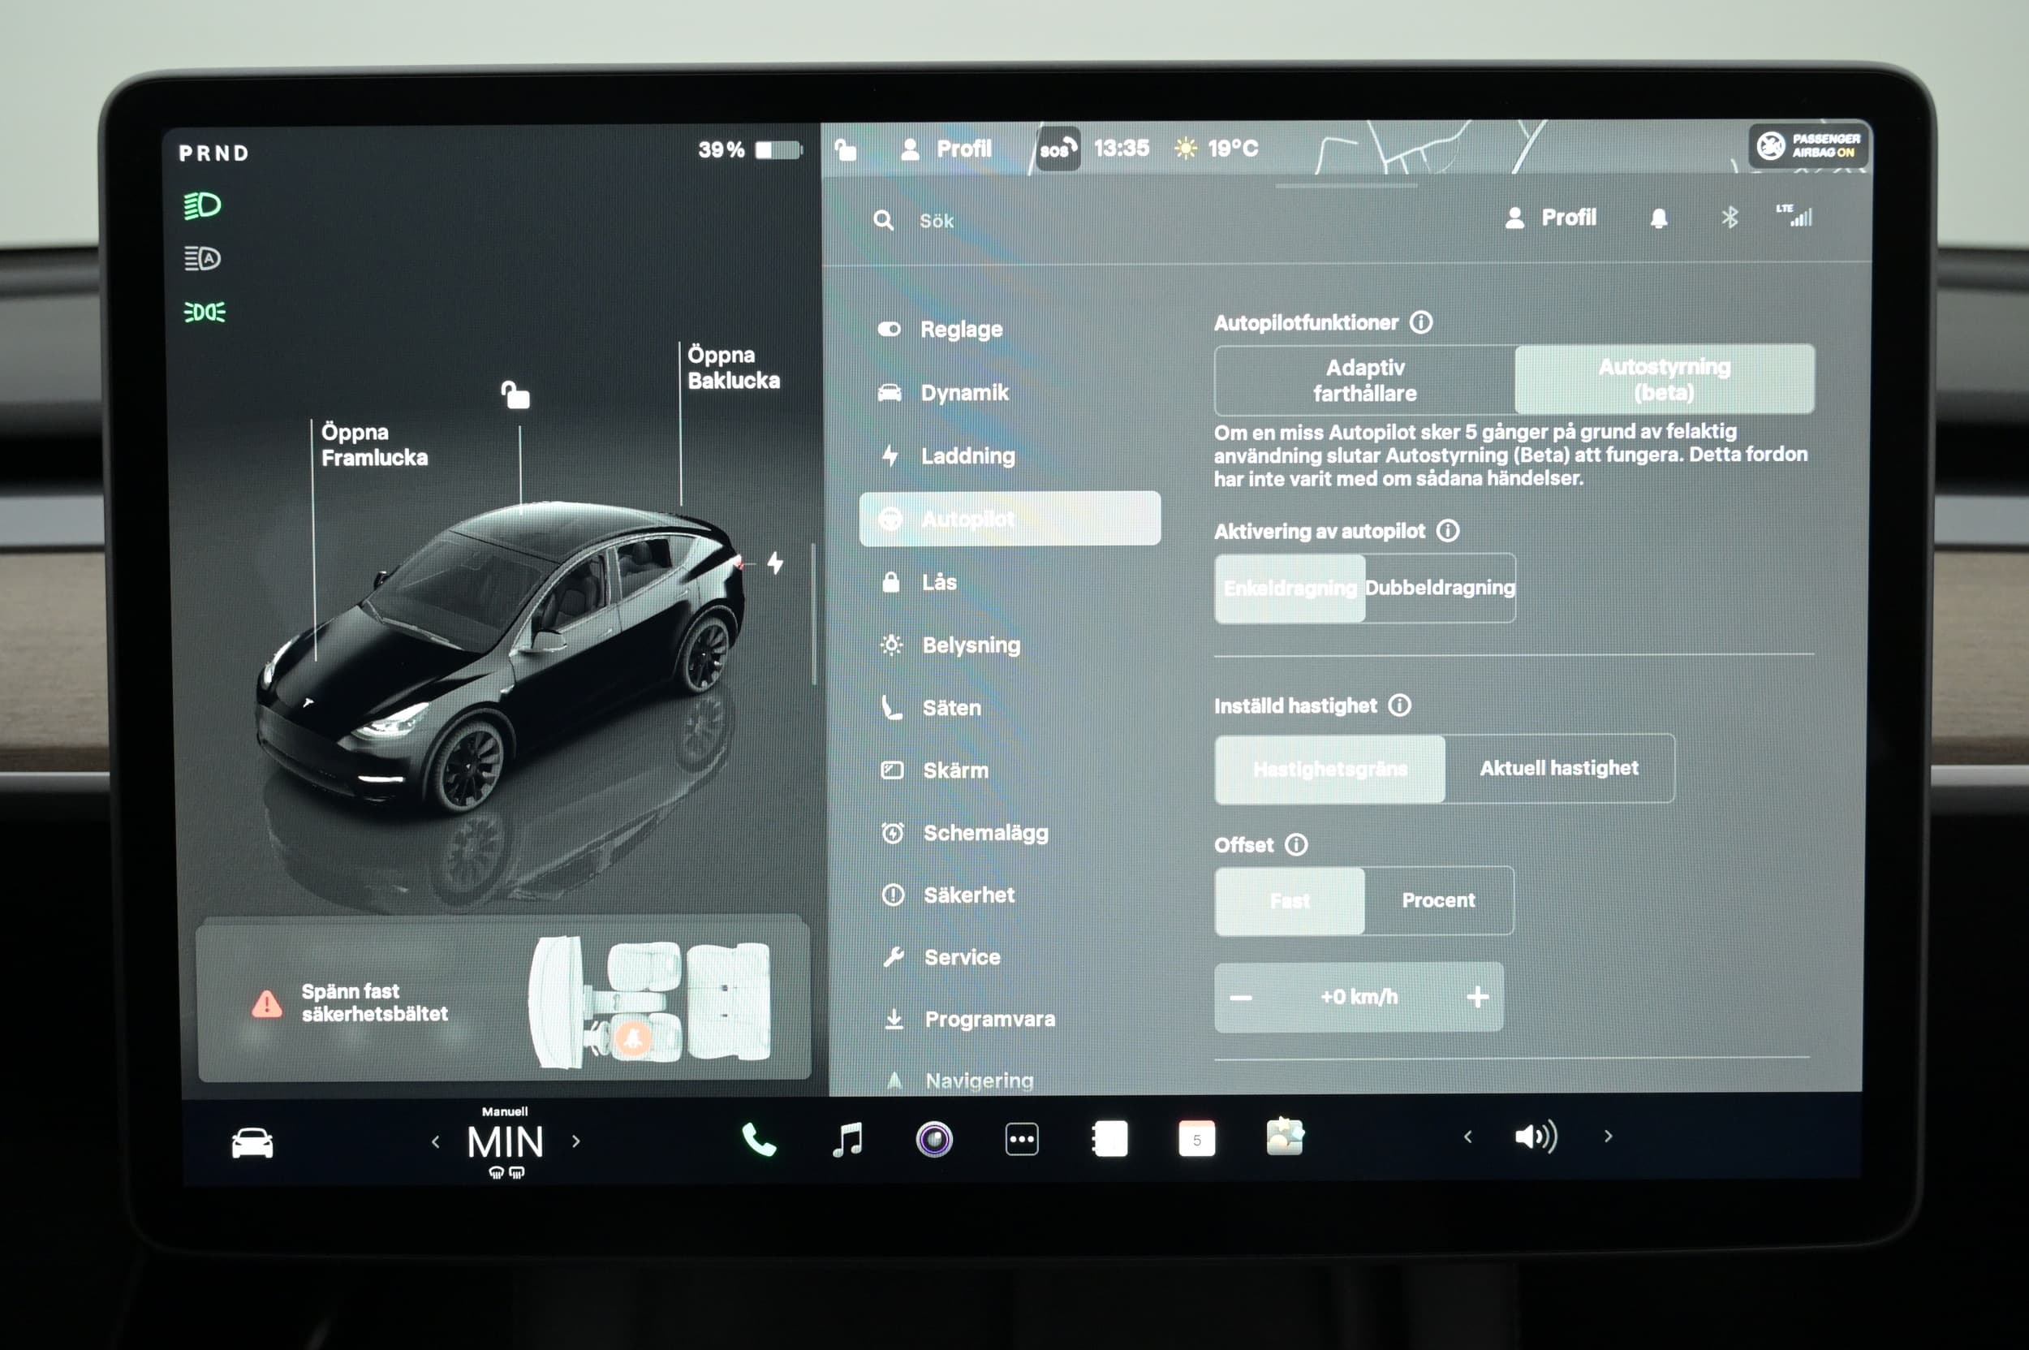Choose Enkeldragning activation
The width and height of the screenshot is (2029, 1350).
(x=1290, y=588)
